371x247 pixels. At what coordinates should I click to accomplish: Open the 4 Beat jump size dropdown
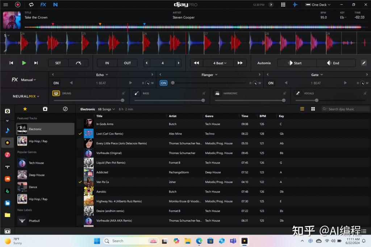tap(220, 63)
